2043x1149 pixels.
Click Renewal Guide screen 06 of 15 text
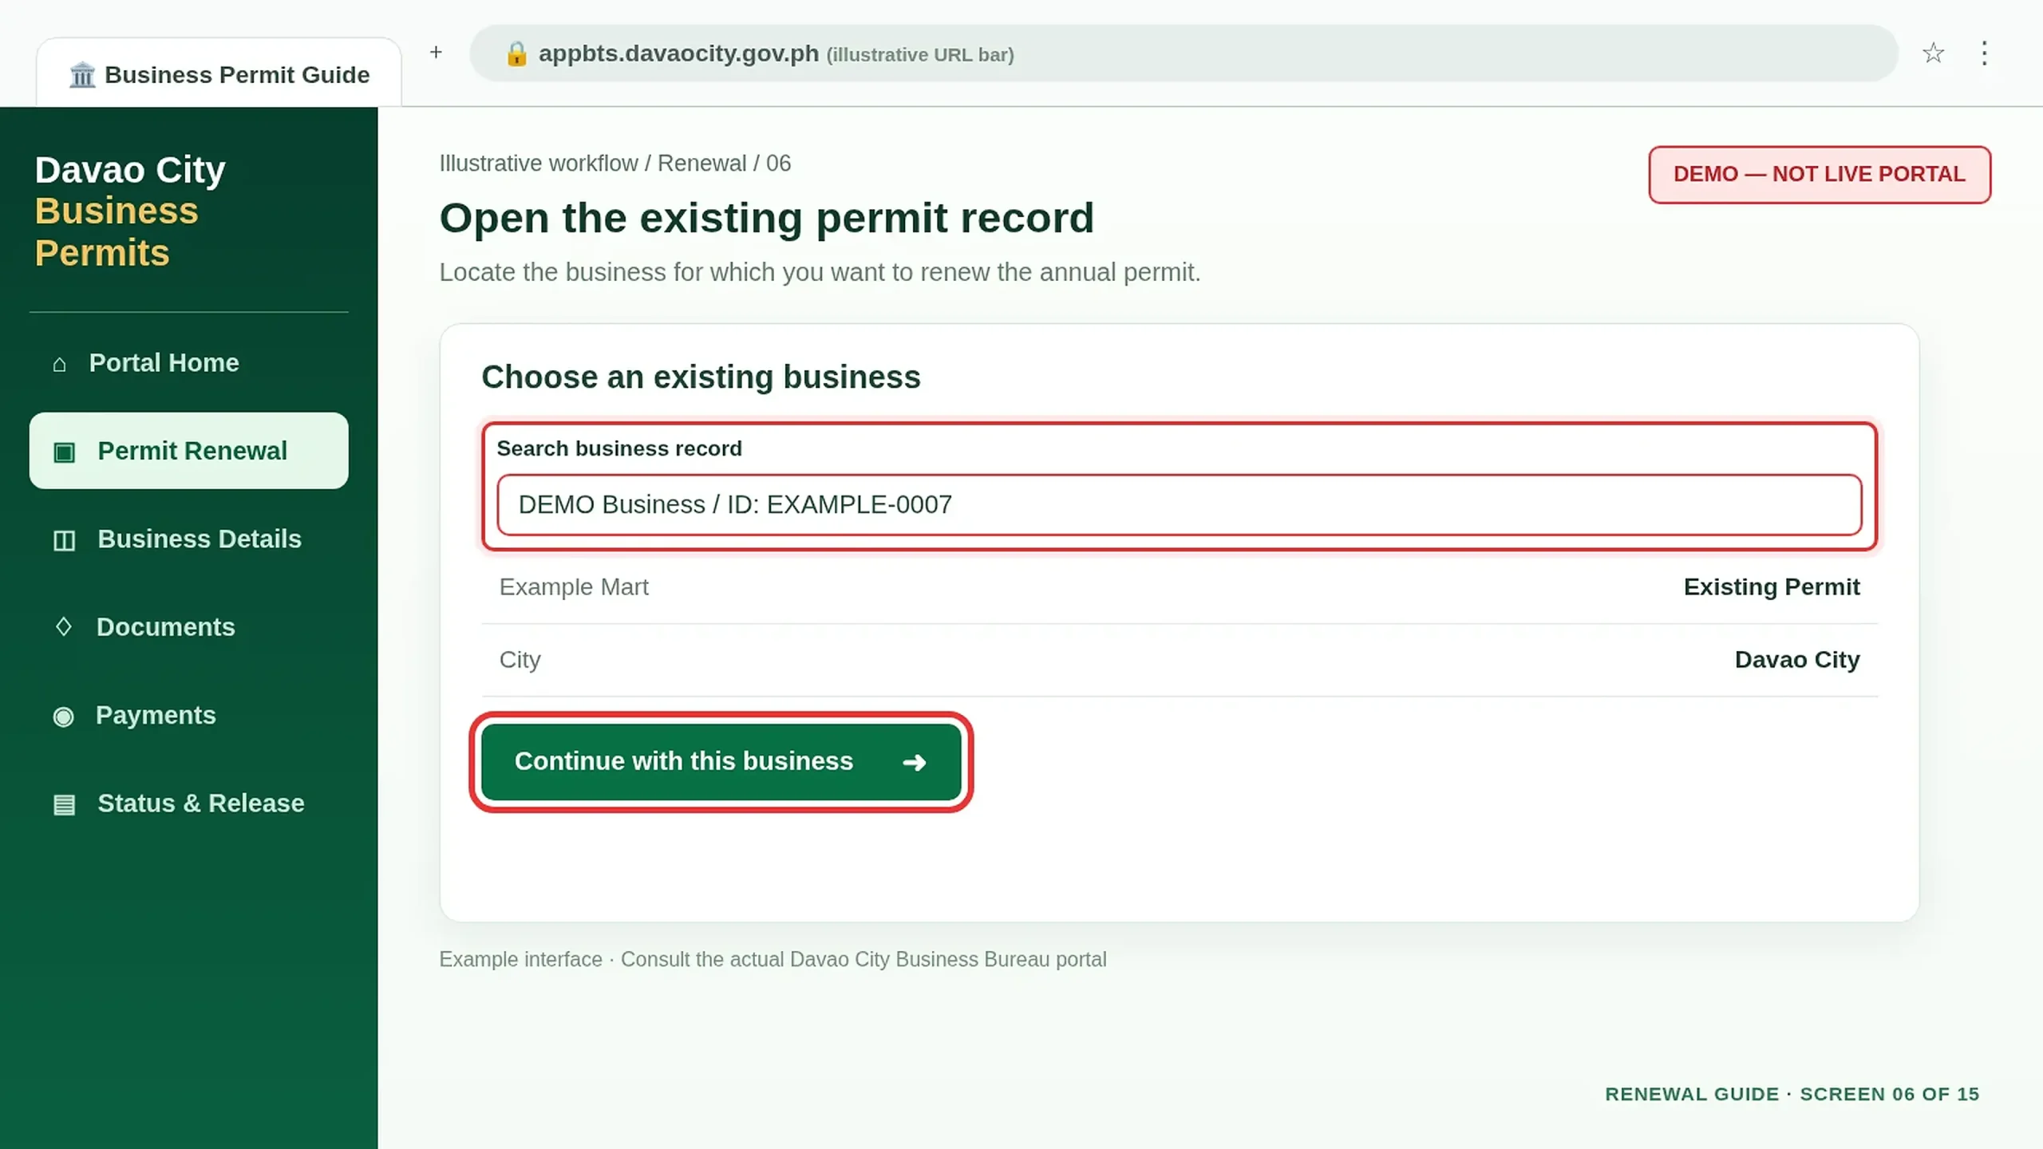[1792, 1094]
